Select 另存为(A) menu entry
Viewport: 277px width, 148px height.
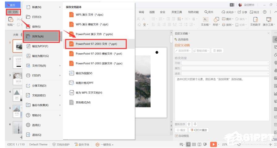click(x=41, y=36)
